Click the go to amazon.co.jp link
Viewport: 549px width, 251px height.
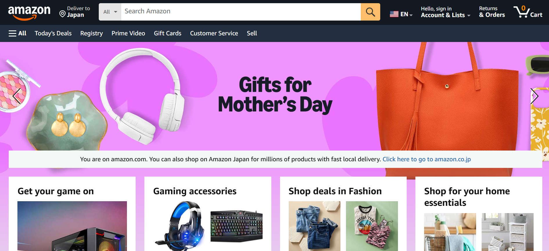pyautogui.click(x=427, y=159)
